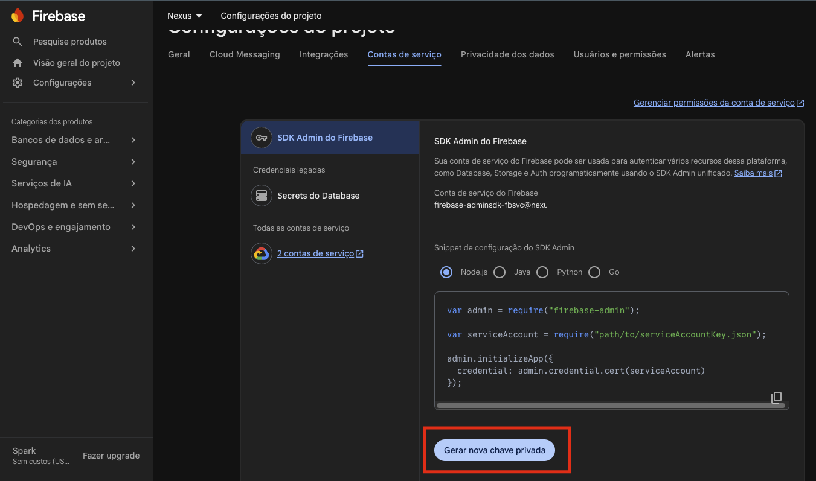The image size is (816, 481).
Task: Expand Serviços de IA category
Action: [x=133, y=183]
